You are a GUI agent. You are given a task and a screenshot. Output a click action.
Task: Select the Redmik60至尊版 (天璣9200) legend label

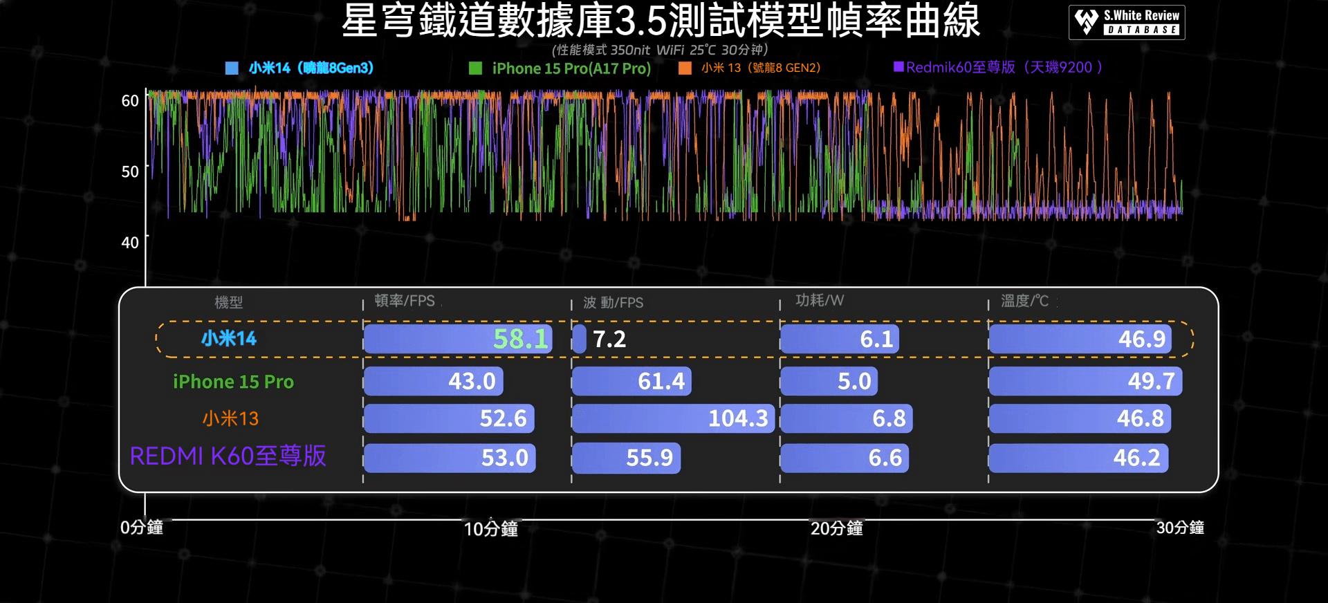point(1004,67)
